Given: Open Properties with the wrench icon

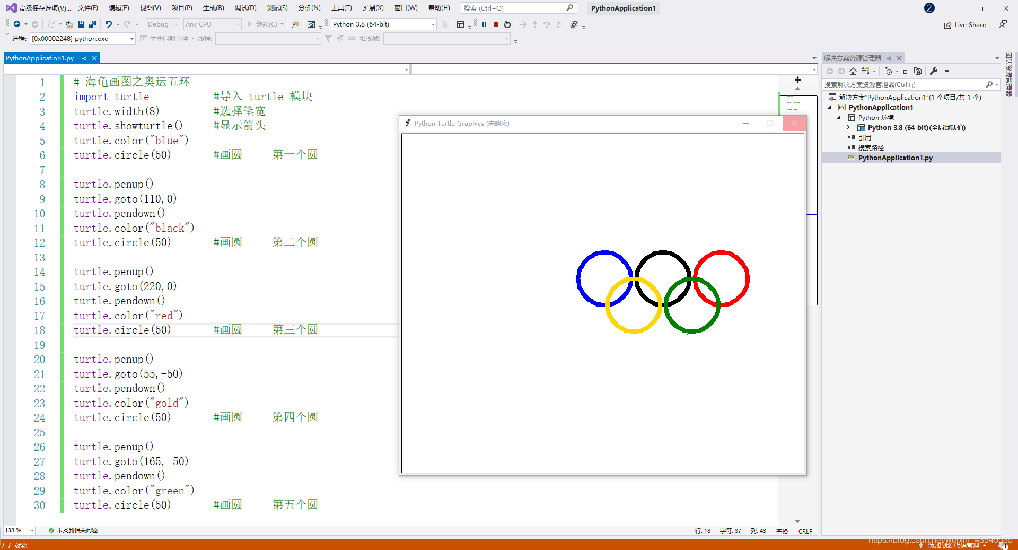Looking at the screenshot, I should 934,71.
